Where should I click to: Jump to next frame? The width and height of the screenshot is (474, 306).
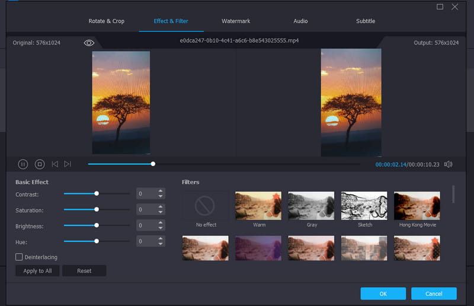(68, 164)
